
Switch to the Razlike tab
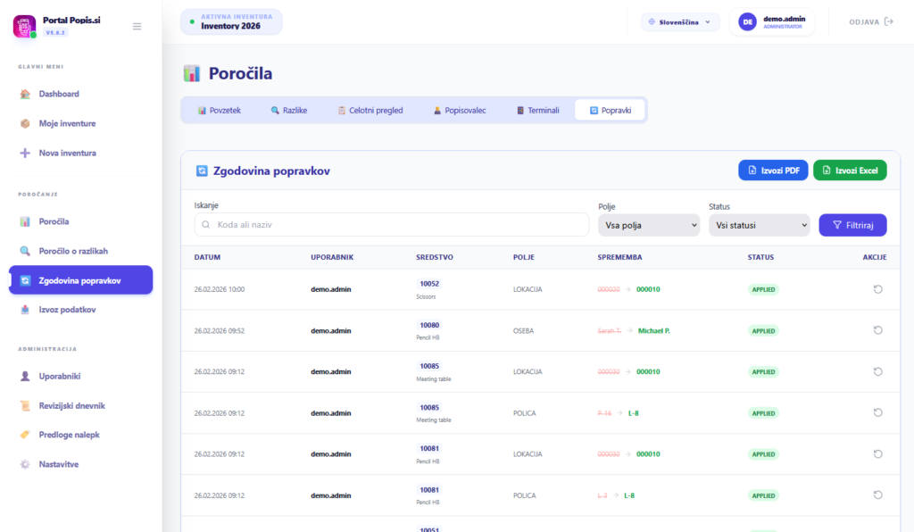point(288,111)
